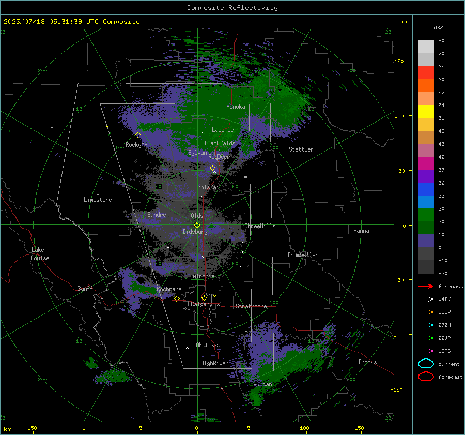Click the Olds town label
Image resolution: width=465 pixels, height=435 pixels.
(x=197, y=216)
